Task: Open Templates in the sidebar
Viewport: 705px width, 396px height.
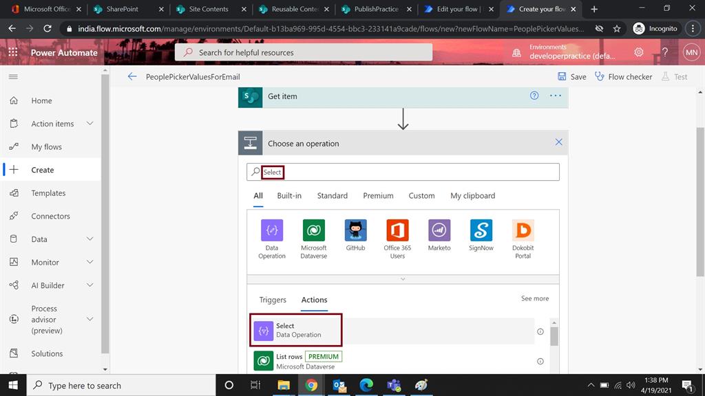Action: coord(48,193)
